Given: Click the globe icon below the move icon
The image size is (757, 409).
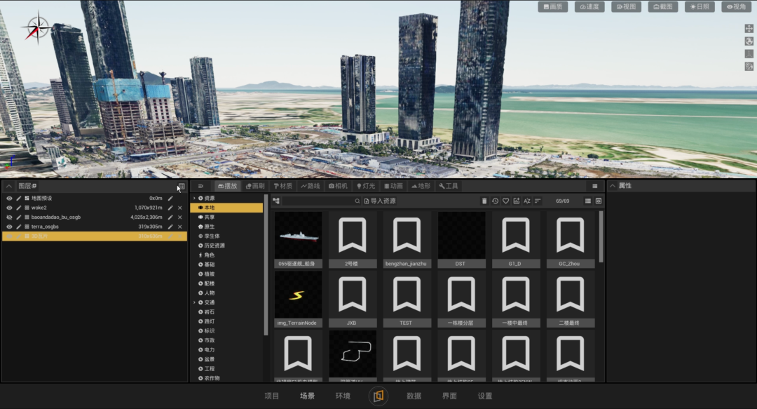Looking at the screenshot, I should tap(749, 41).
